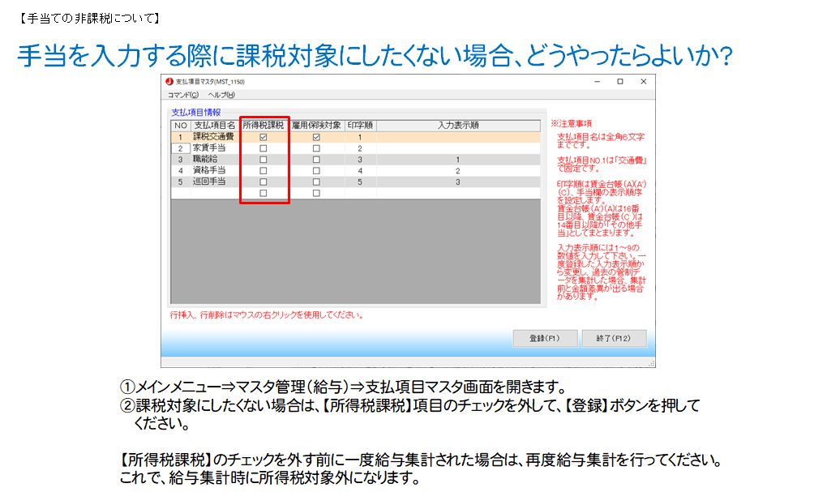The width and height of the screenshot is (827, 492).
Task: Uncheck 雇用保険対象 for 課税交通費
Action: 316,138
